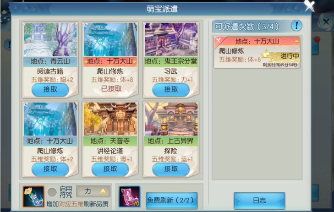This screenshot has width=334, height=212.
Task: Select the in-progress 爬山修炼 task card
Action: (257, 52)
